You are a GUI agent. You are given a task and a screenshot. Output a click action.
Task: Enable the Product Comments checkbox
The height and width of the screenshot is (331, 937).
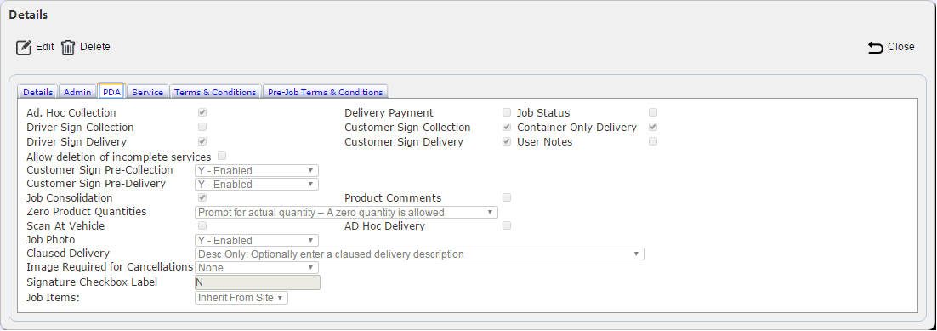coord(507,197)
